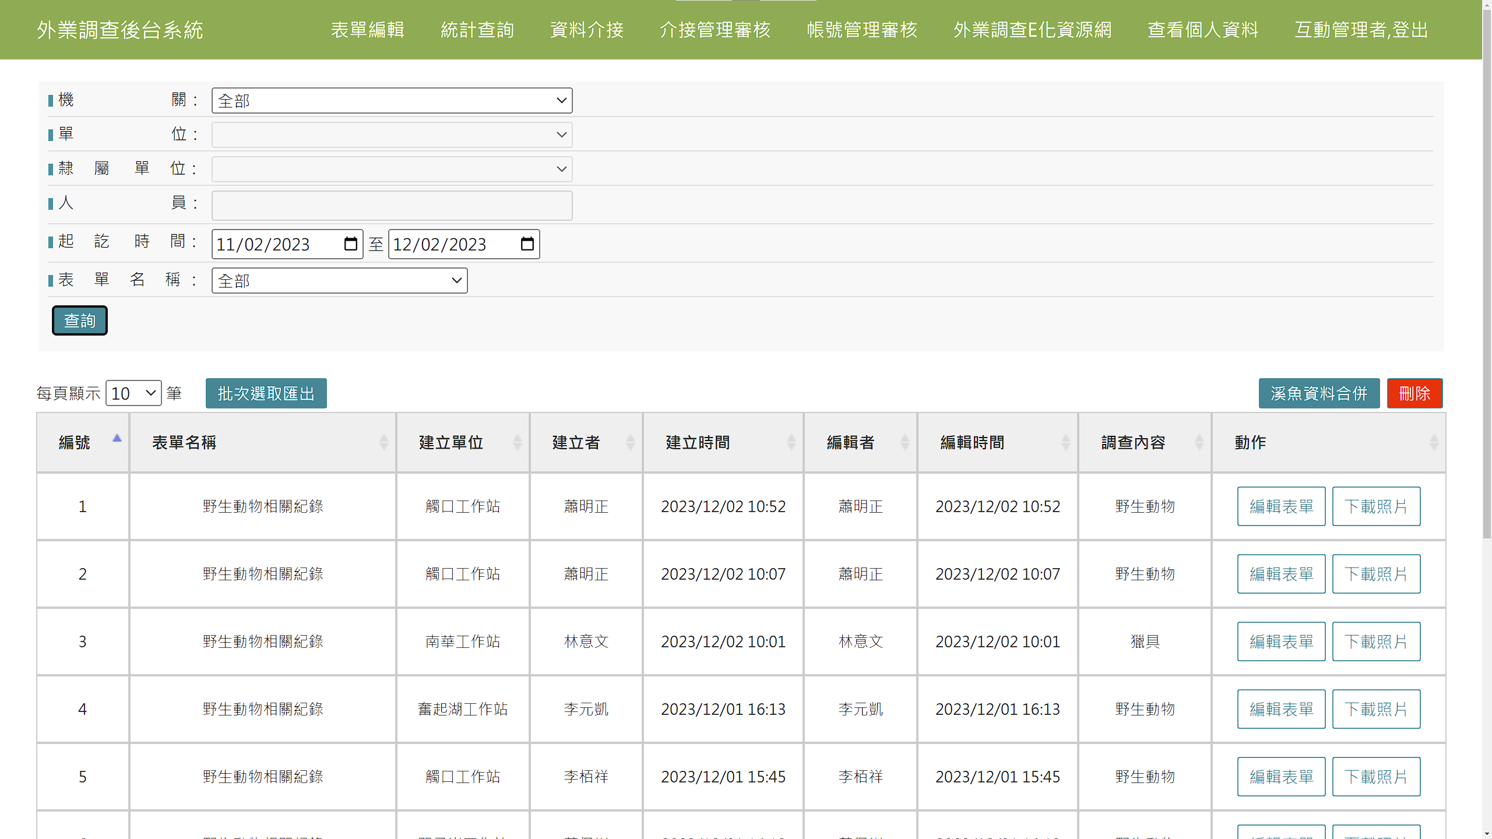Open the 單位 dropdown
The image size is (1492, 839).
392,135
